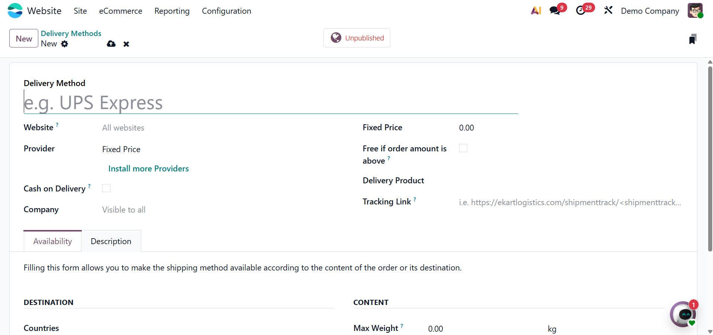Click the New record button

[x=24, y=39]
